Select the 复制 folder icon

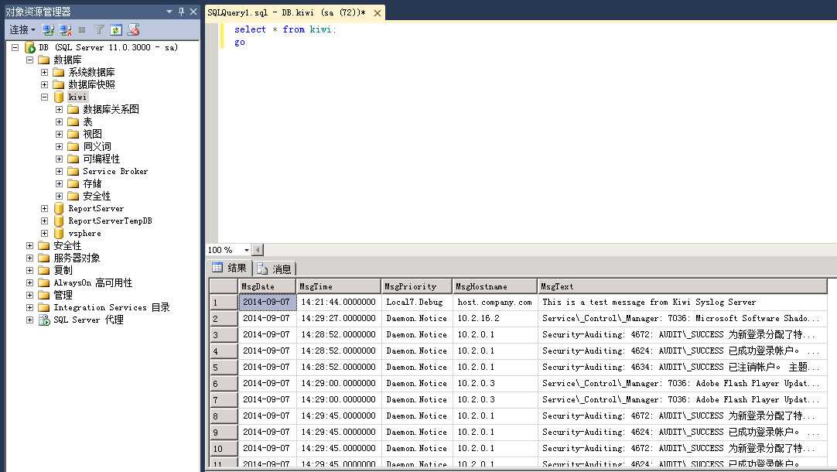click(x=44, y=270)
